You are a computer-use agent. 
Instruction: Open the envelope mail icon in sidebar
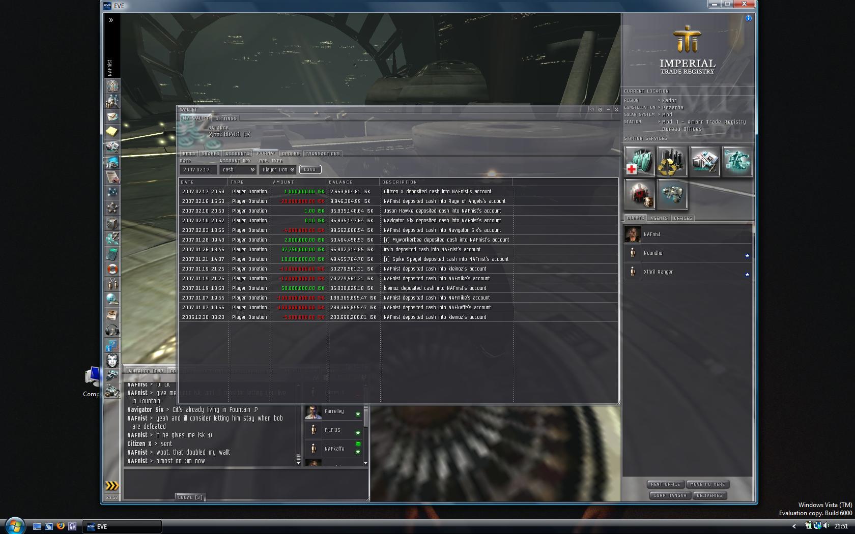pyautogui.click(x=112, y=116)
